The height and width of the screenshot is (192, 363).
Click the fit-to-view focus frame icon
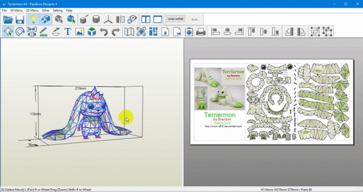coord(141,32)
